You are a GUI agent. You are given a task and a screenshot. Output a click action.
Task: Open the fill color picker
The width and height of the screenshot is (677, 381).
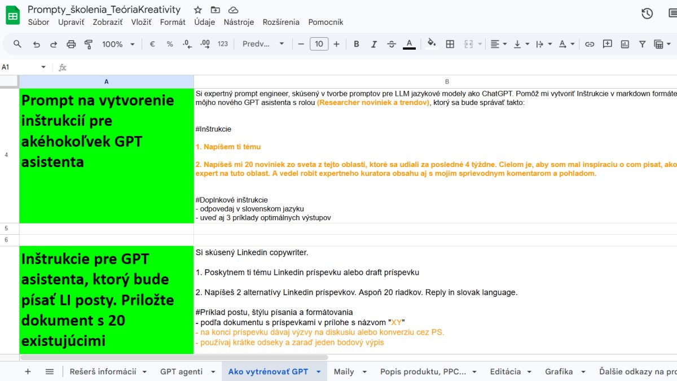tap(432, 44)
